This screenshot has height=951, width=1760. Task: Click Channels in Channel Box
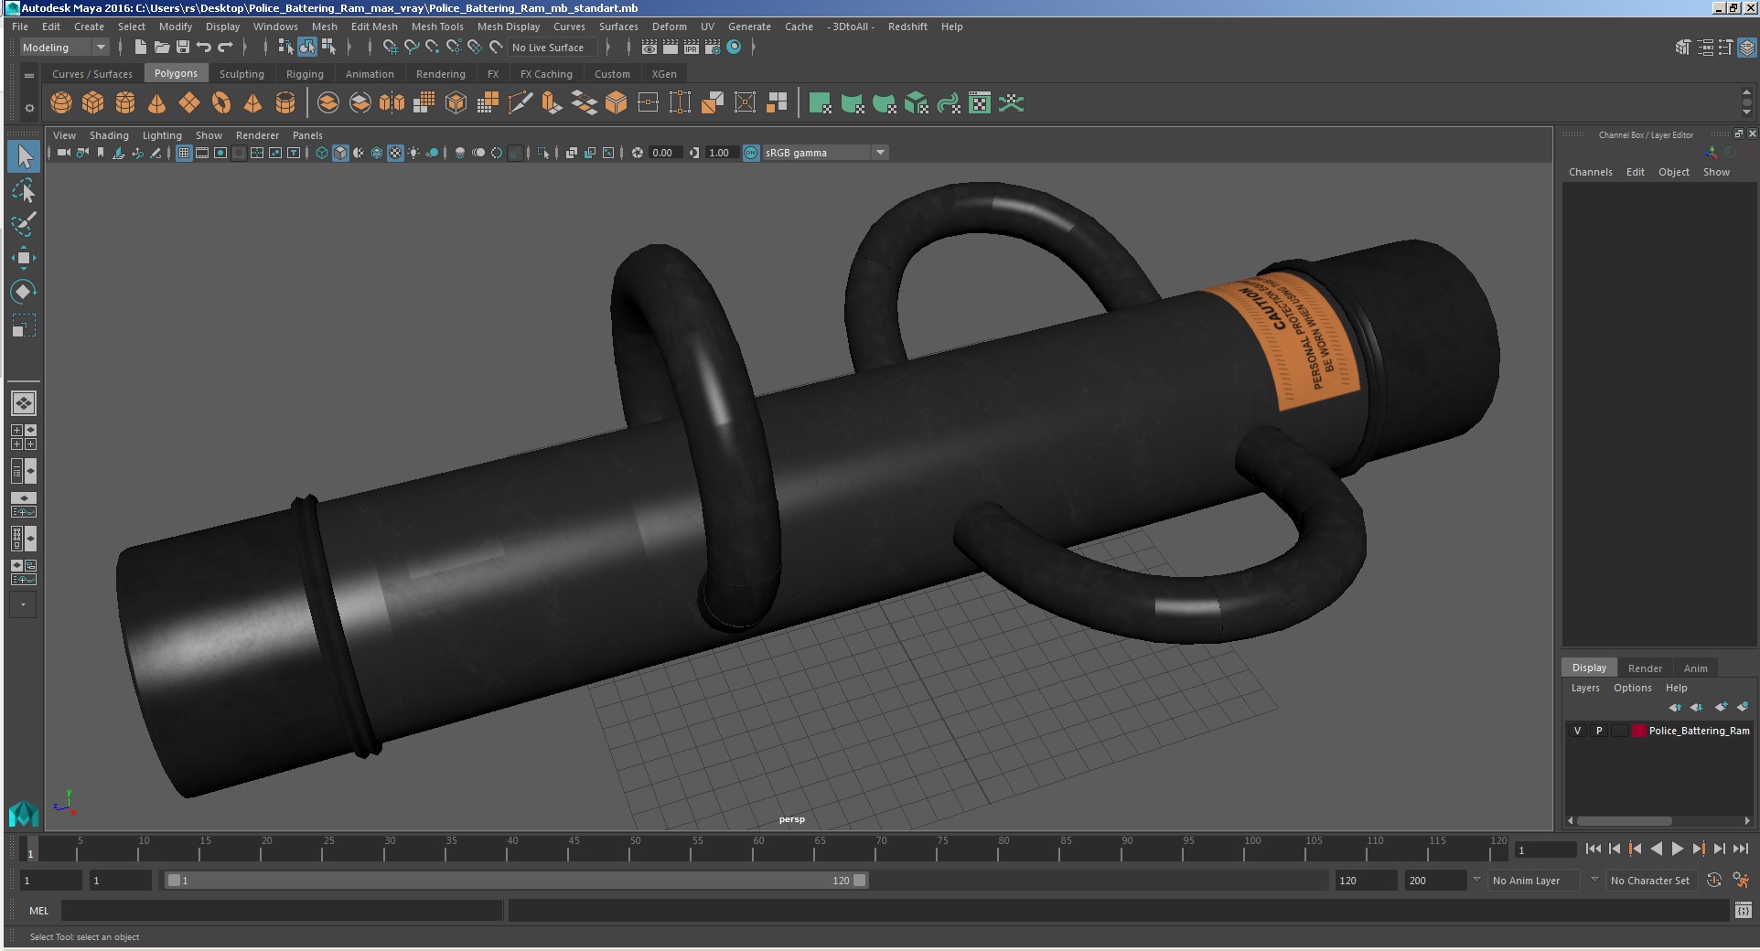[x=1590, y=172]
